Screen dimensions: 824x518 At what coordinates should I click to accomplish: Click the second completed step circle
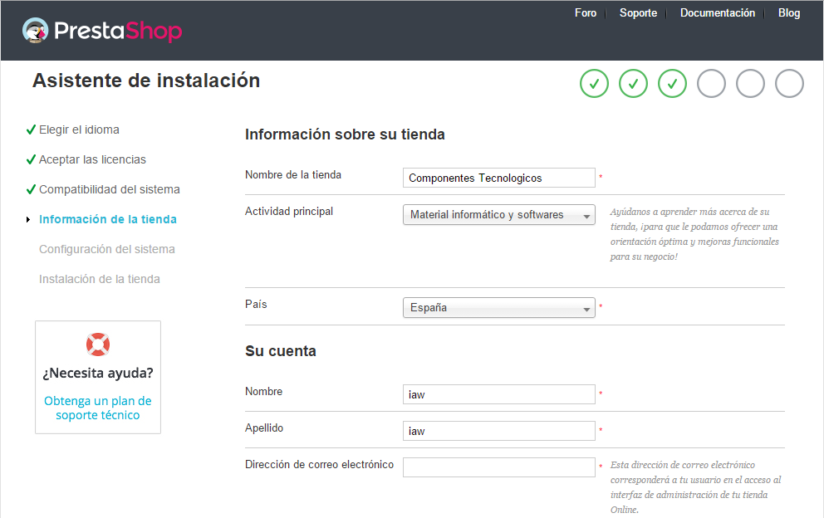(633, 84)
